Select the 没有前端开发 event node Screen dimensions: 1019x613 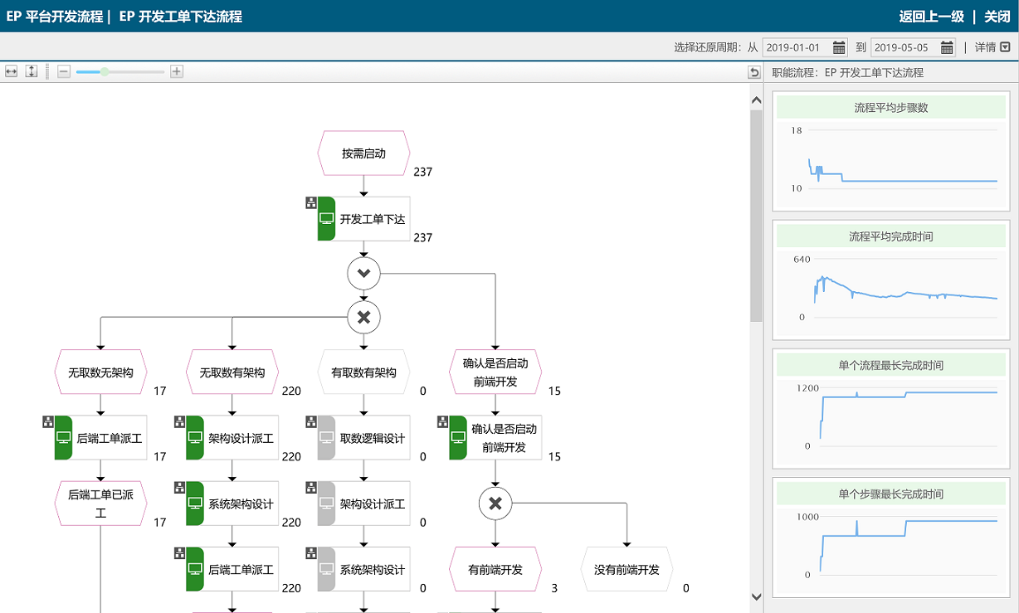(x=627, y=569)
